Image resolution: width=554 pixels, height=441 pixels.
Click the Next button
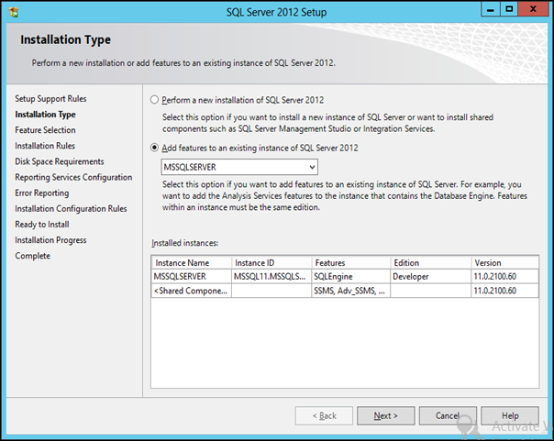[386, 415]
